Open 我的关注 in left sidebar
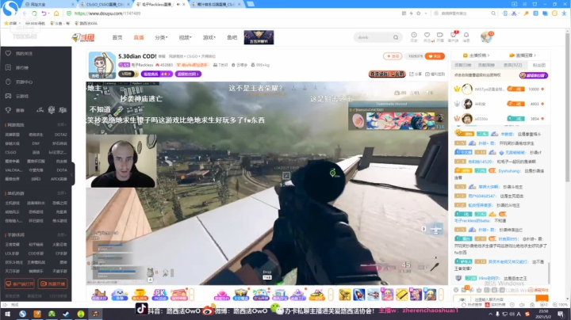Viewport: 571px width, 320px height. tap(24, 53)
